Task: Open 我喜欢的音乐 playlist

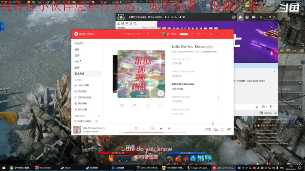Action: click(x=83, y=121)
